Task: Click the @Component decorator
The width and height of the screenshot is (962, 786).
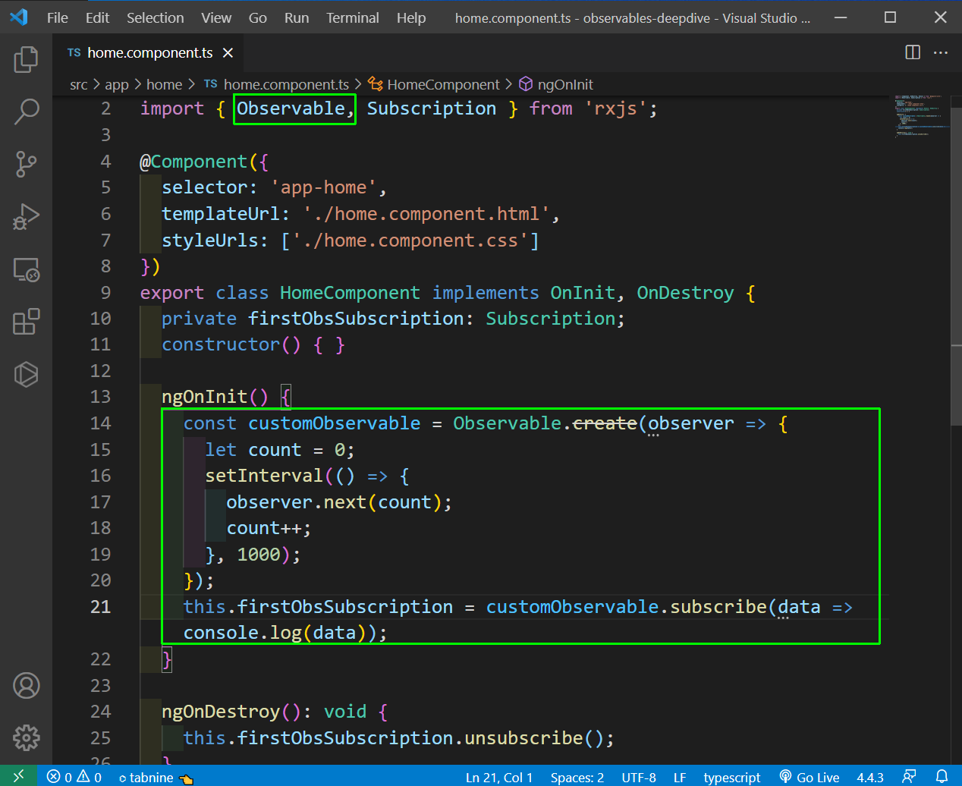Action: pyautogui.click(x=193, y=162)
